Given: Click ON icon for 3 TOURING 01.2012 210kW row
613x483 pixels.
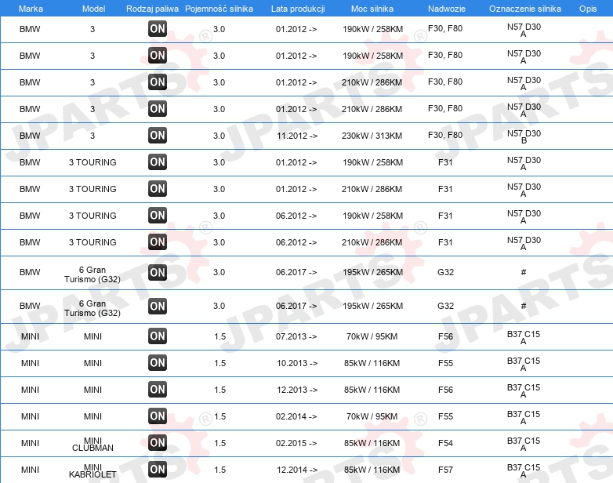Looking at the screenshot, I should coord(158,188).
